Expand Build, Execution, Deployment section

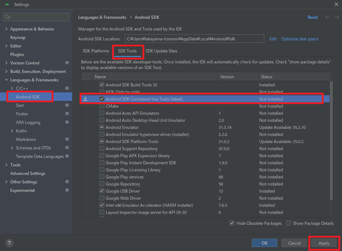point(6,72)
